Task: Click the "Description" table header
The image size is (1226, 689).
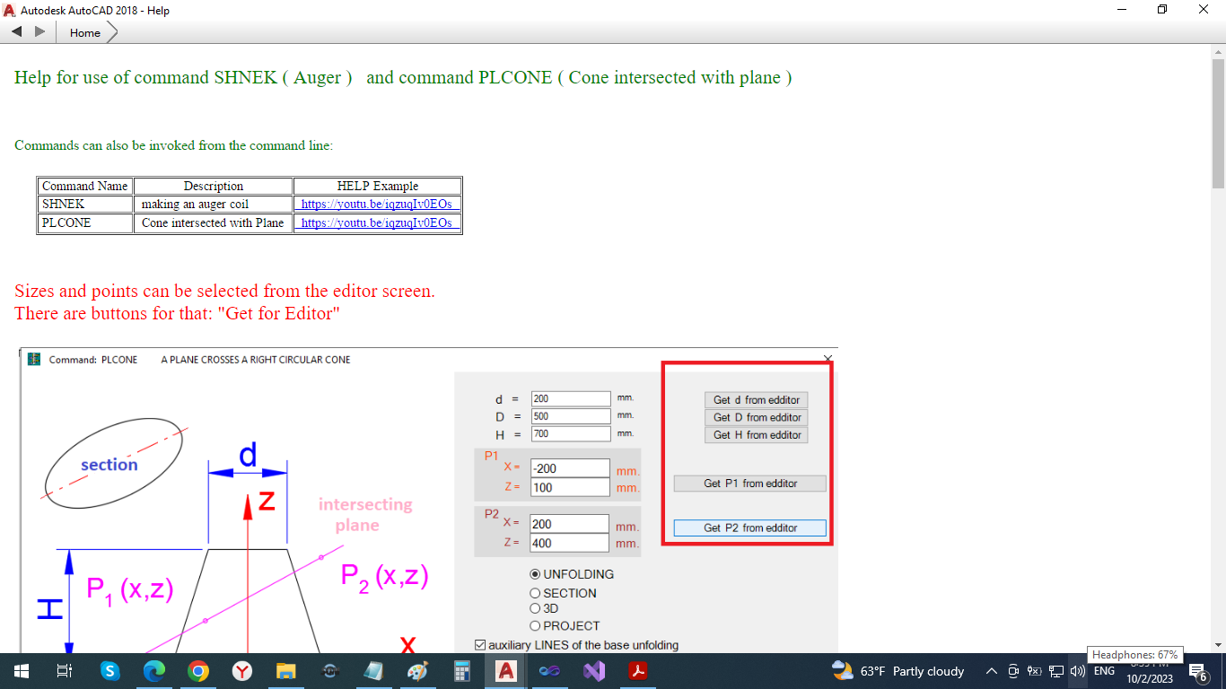Action: [214, 187]
